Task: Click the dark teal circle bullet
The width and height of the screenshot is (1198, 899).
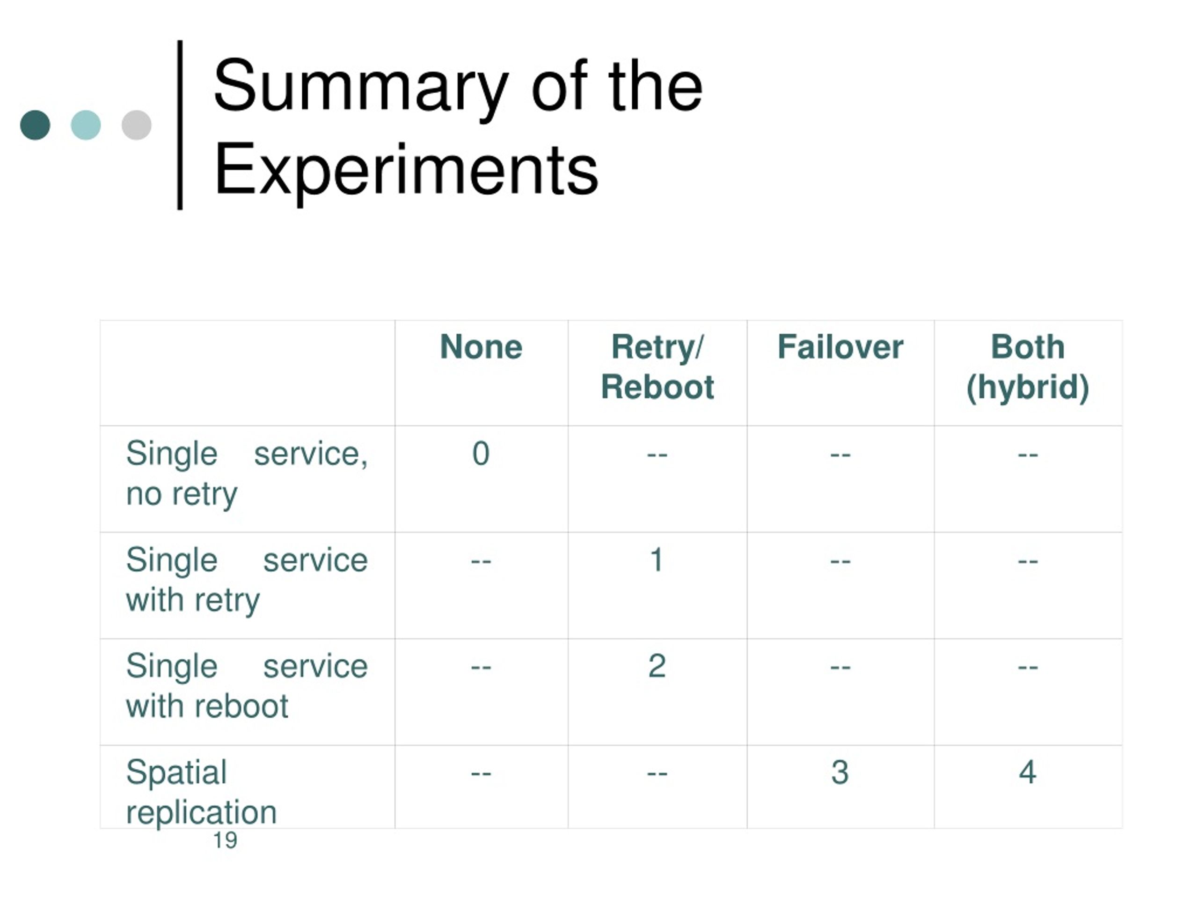Action: click(x=35, y=125)
